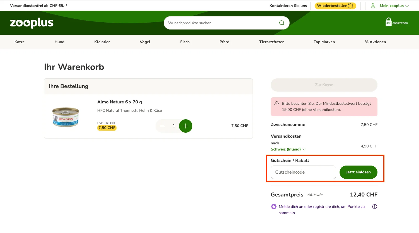The width and height of the screenshot is (419, 233).
Task: Click the zooplus logo
Action: (x=32, y=23)
